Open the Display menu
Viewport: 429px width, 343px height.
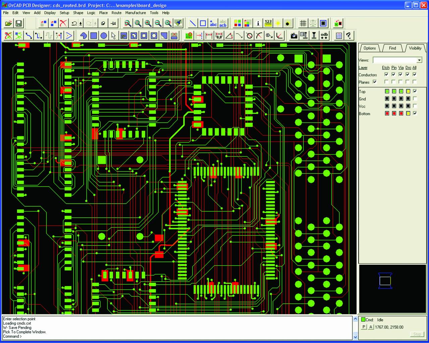click(50, 13)
